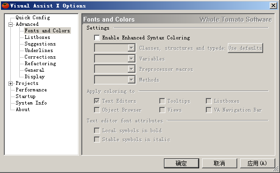Check the Views checkbox

[162, 110]
